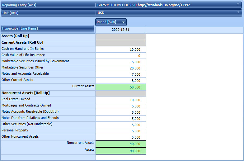244x161 pixels.
Task: Select the Reporting Entity [Axis] bar
Action: tap(121, 5)
